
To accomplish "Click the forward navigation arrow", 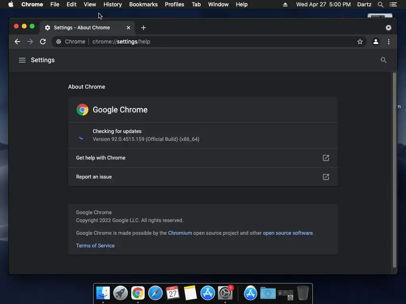I will (x=30, y=42).
